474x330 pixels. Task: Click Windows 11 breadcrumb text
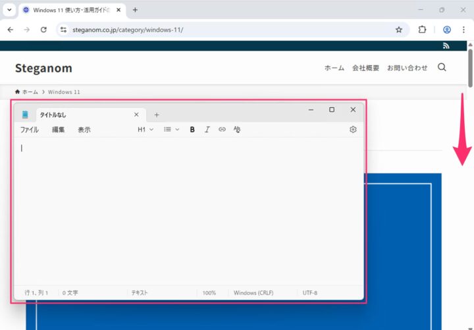point(64,92)
